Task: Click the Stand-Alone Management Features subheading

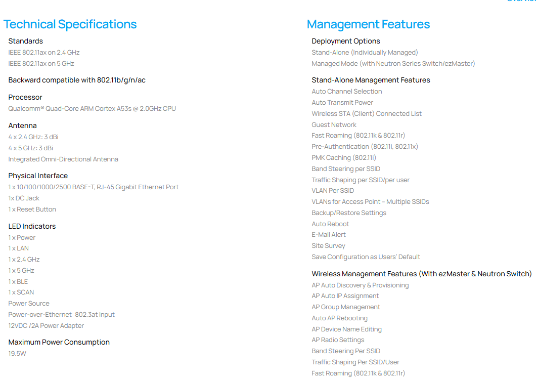Action: pyautogui.click(x=371, y=80)
